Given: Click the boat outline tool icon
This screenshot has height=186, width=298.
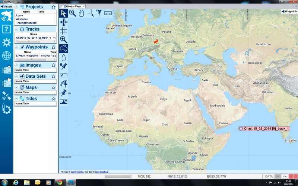Looking at the screenshot, I should click(x=64, y=57).
